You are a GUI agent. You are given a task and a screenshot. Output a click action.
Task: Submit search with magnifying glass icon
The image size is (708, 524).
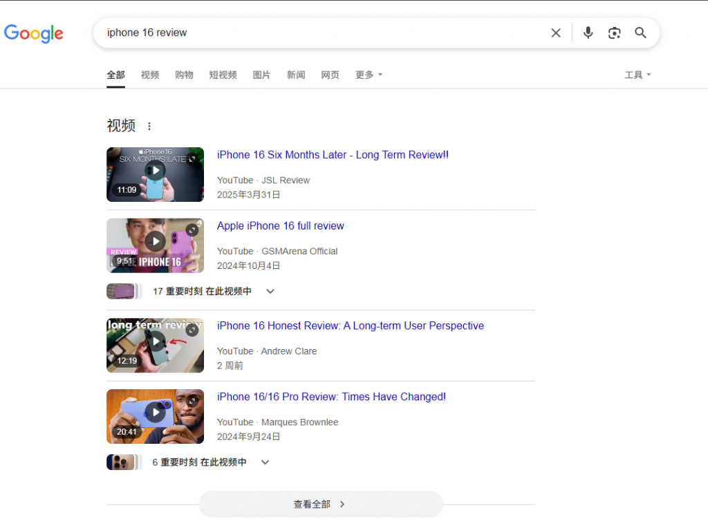[640, 33]
